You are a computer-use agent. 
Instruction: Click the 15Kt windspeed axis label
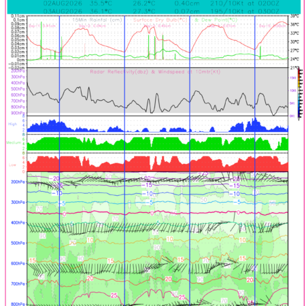(x=293, y=78)
